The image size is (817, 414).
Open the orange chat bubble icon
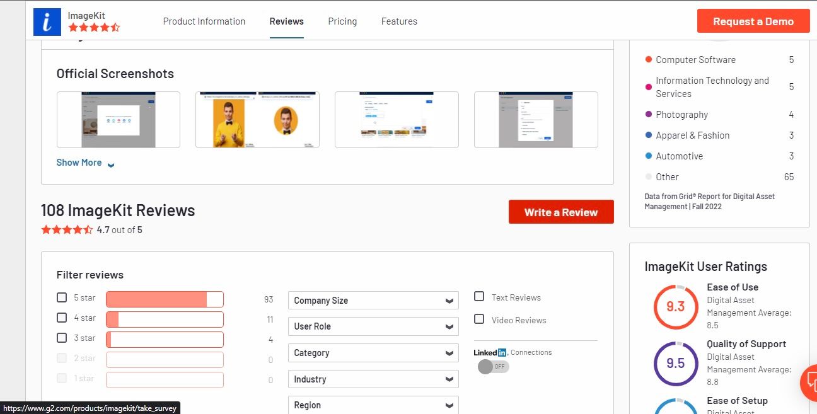click(809, 382)
